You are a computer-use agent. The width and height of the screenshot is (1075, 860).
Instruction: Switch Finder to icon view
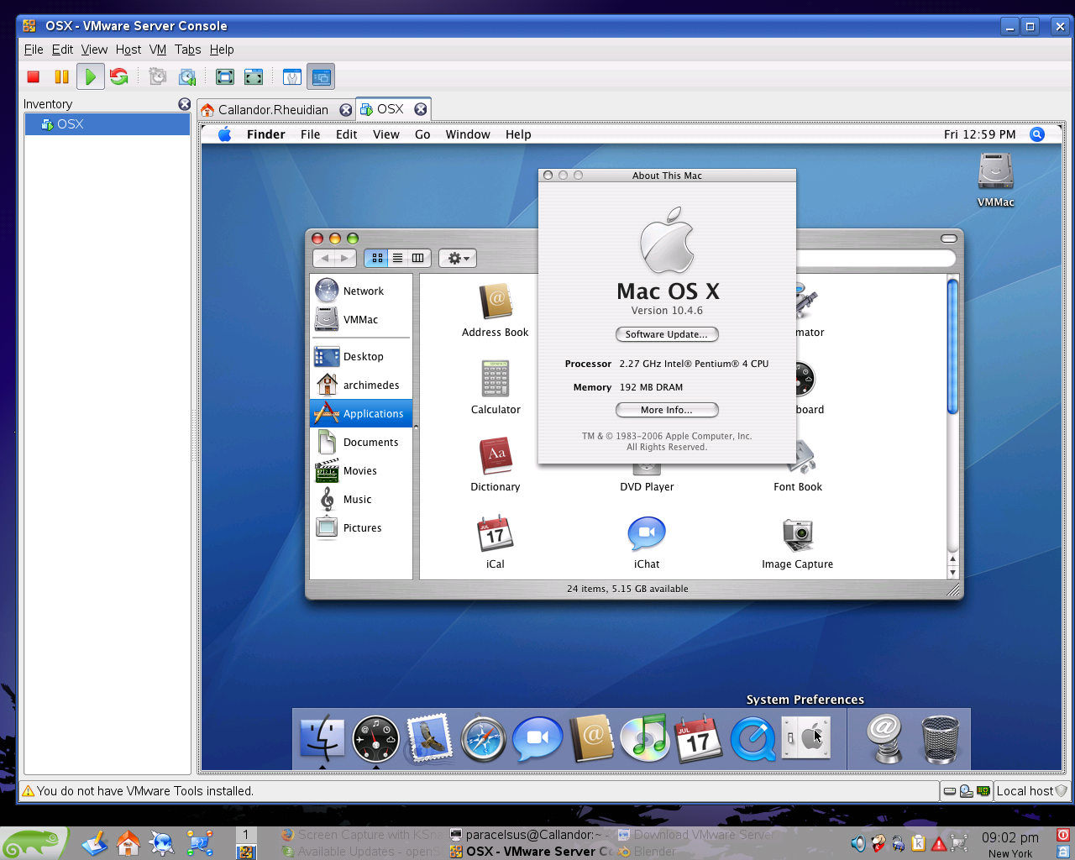pos(377,258)
